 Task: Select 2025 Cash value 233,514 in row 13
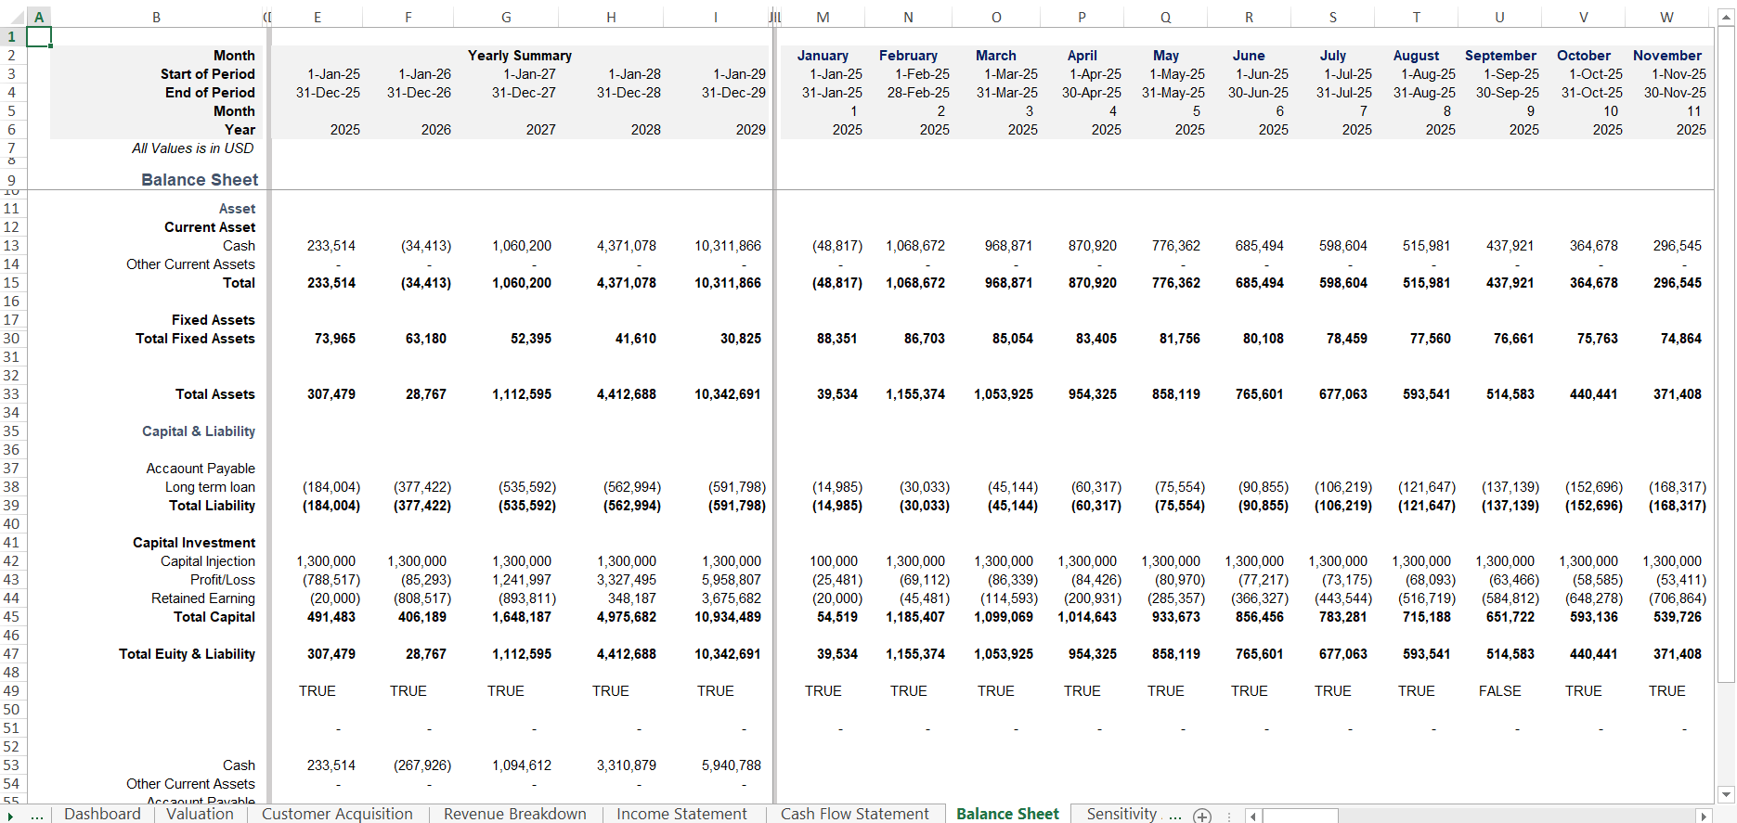(x=331, y=246)
